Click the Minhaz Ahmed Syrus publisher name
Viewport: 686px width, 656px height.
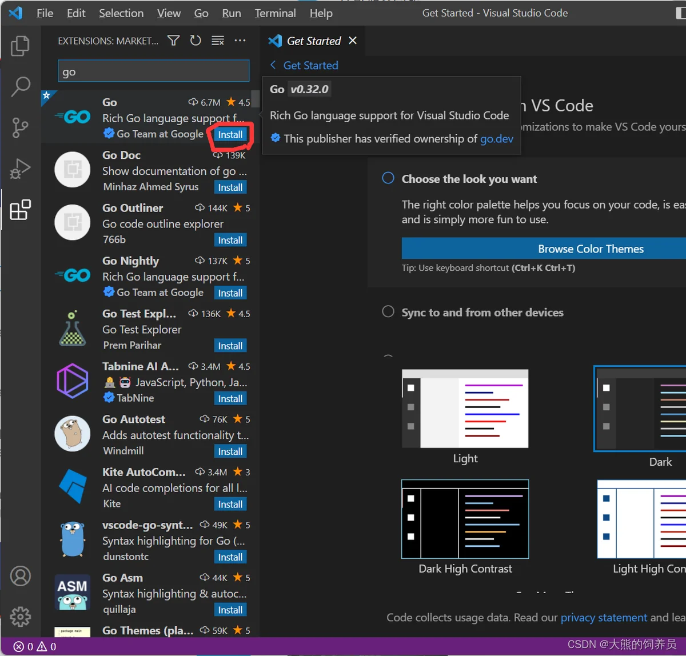coord(151,187)
